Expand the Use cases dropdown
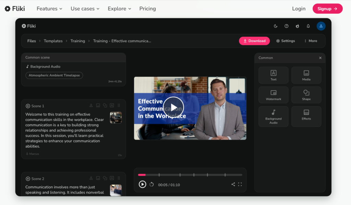This screenshot has width=351, height=205. coord(85,9)
